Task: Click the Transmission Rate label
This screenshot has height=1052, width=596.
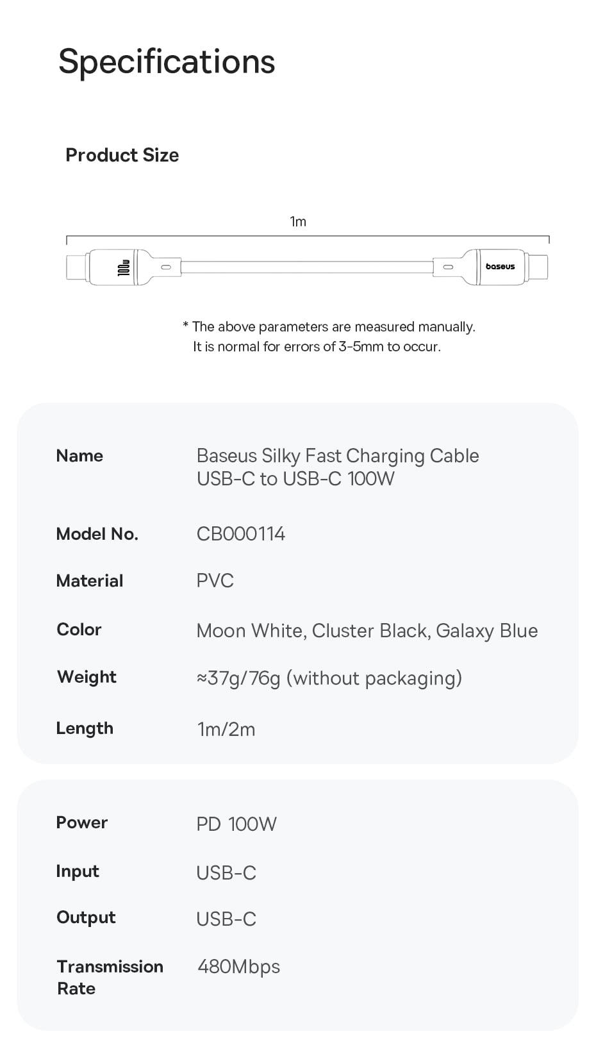Action: [110, 977]
